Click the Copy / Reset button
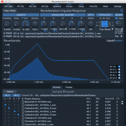The image size is (126, 126). [x=10, y=11]
